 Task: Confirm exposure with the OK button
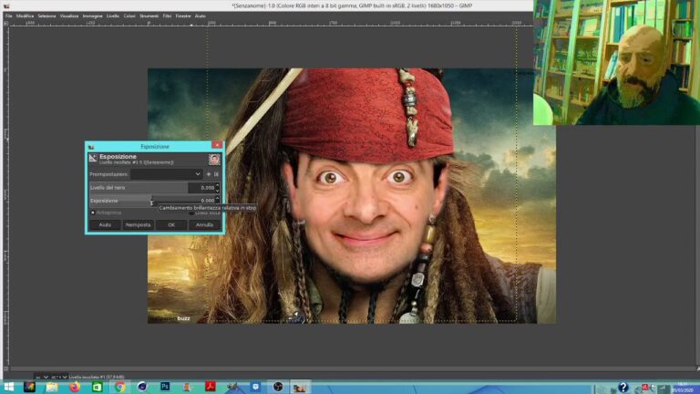pyautogui.click(x=171, y=225)
